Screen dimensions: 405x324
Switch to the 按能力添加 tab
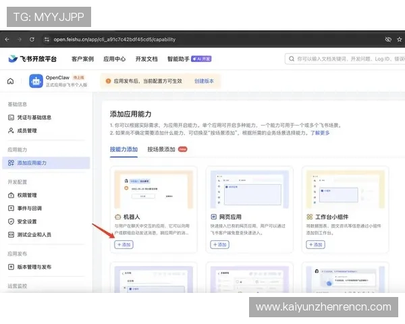coord(124,149)
